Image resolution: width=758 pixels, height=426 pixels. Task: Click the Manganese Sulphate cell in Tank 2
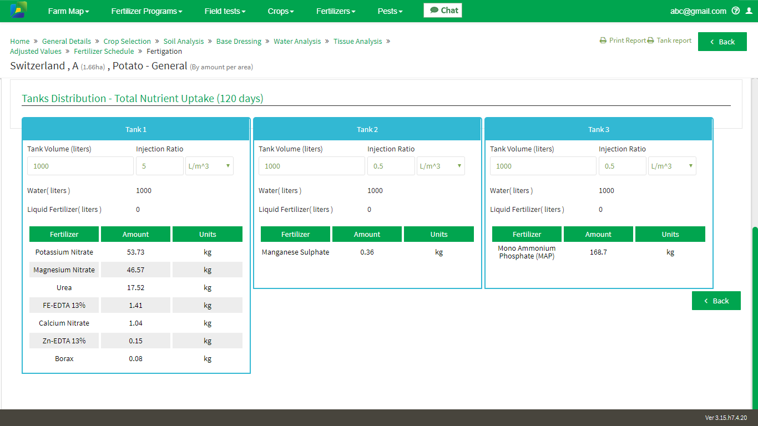296,252
